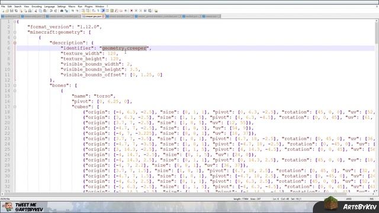
Task: Click the Stop Recording macro icon
Action: (x=136, y=11)
